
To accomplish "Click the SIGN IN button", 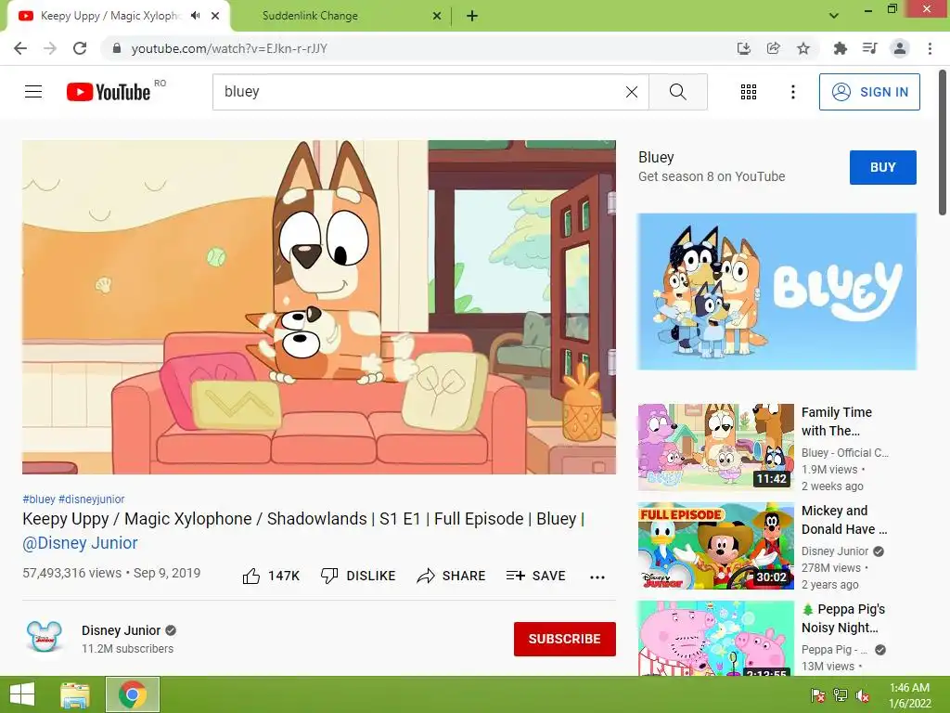I will [x=869, y=92].
